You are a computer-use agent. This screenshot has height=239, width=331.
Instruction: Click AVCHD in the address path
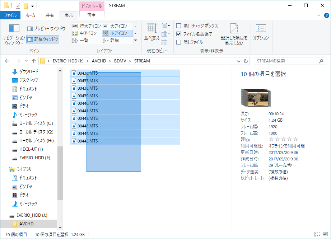click(x=99, y=61)
